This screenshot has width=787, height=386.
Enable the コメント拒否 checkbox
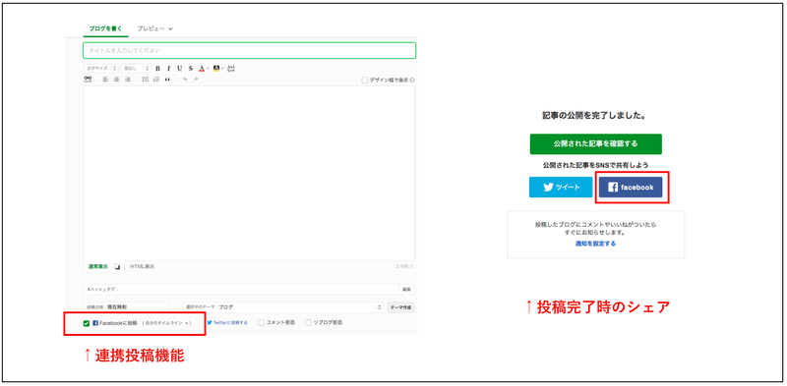pos(261,323)
